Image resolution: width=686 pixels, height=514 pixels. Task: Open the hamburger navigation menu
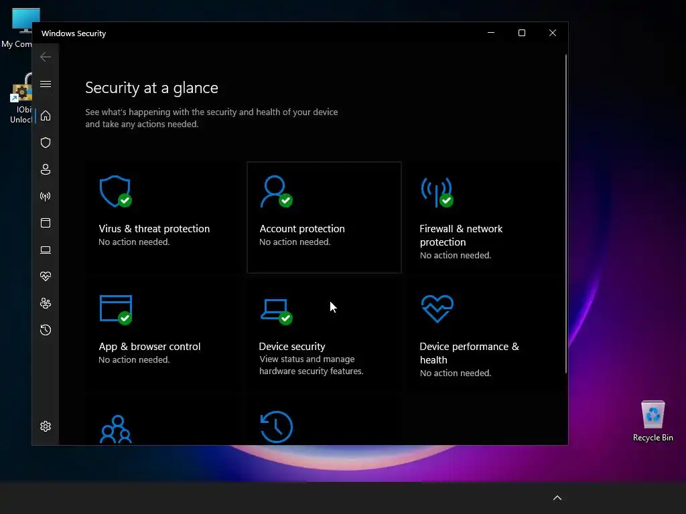(46, 84)
